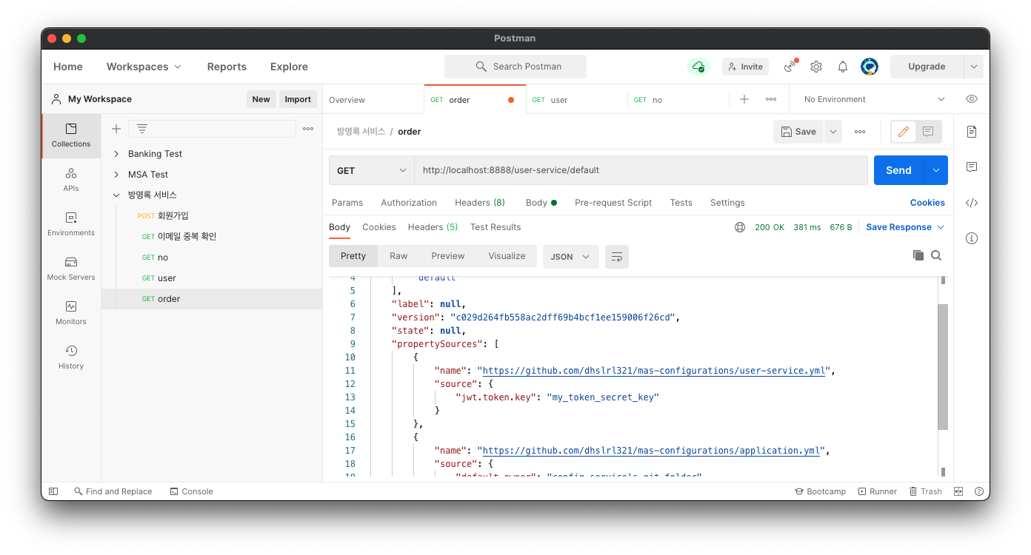The height and width of the screenshot is (555, 1031).
Task: Toggle the sidebar from the status bar
Action: [x=53, y=491]
